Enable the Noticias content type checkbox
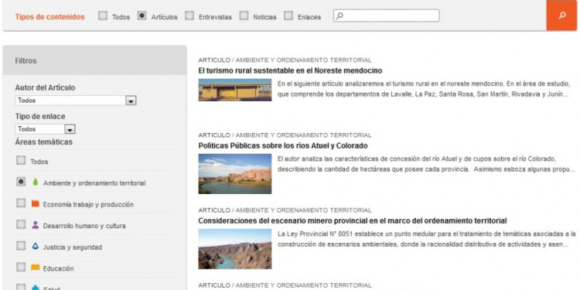Image resolution: width=580 pixels, height=290 pixels. tap(244, 15)
